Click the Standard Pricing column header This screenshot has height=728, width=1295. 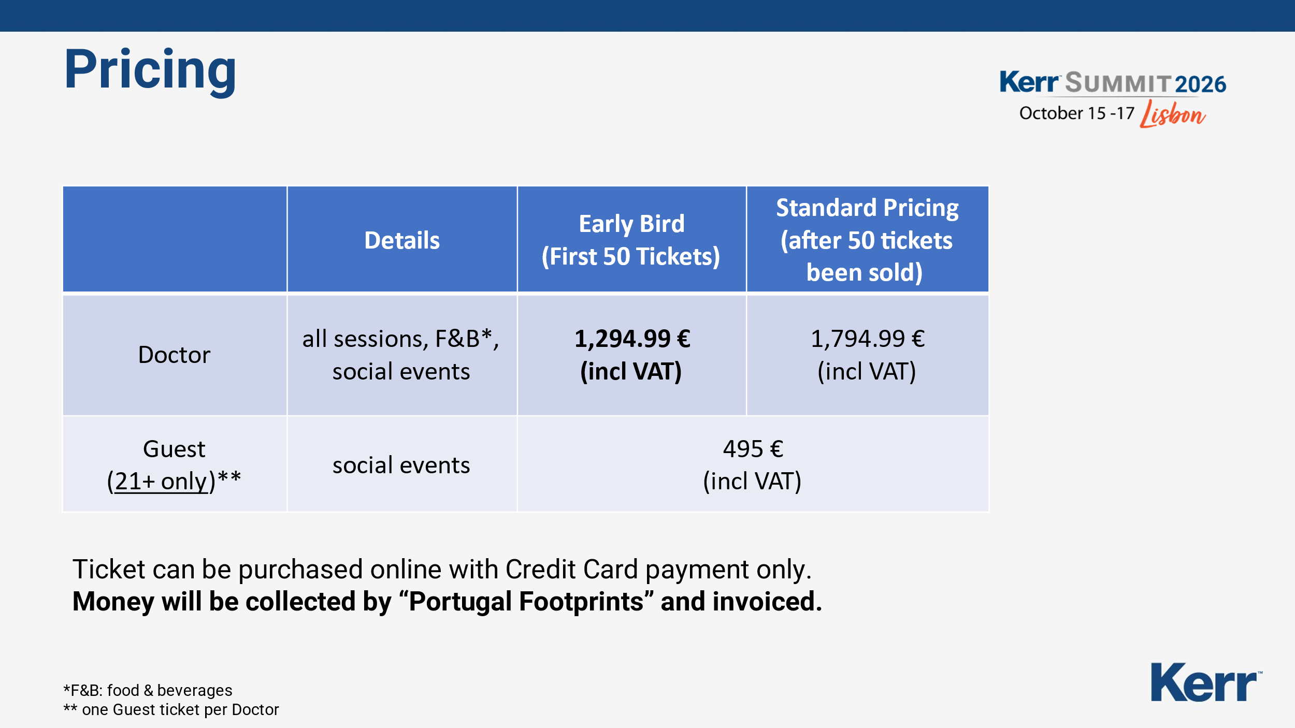point(867,240)
